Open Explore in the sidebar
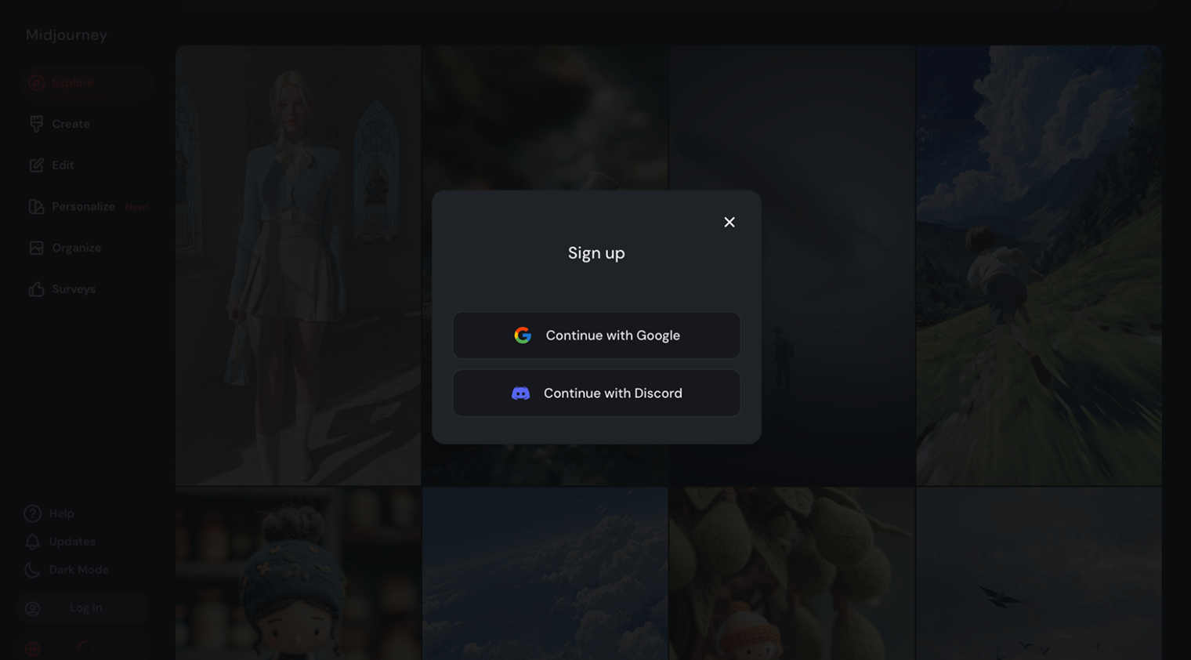This screenshot has width=1191, height=660. 85,82
